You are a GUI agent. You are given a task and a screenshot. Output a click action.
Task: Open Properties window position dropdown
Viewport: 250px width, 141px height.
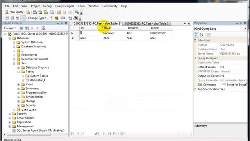coord(237,23)
